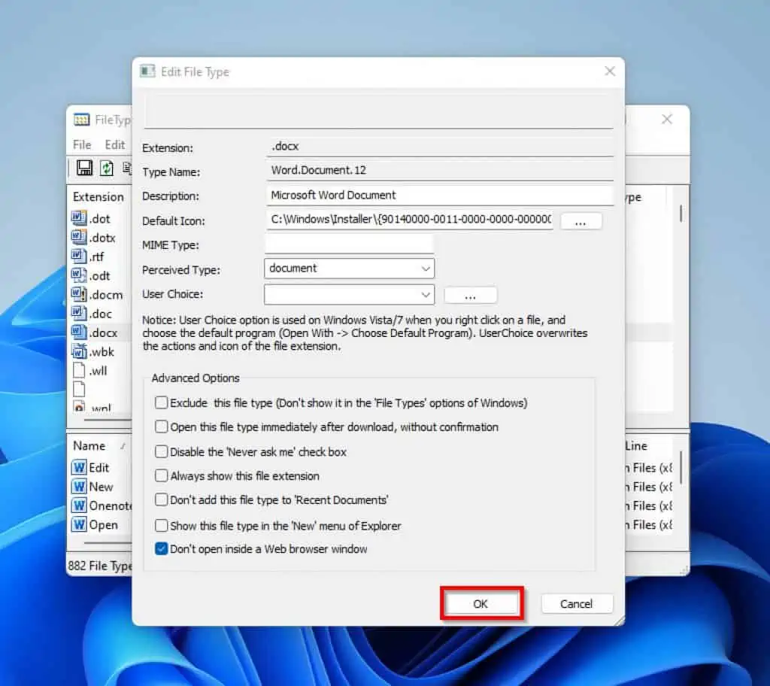
Task: Open the Edit menu
Action: tap(114, 144)
